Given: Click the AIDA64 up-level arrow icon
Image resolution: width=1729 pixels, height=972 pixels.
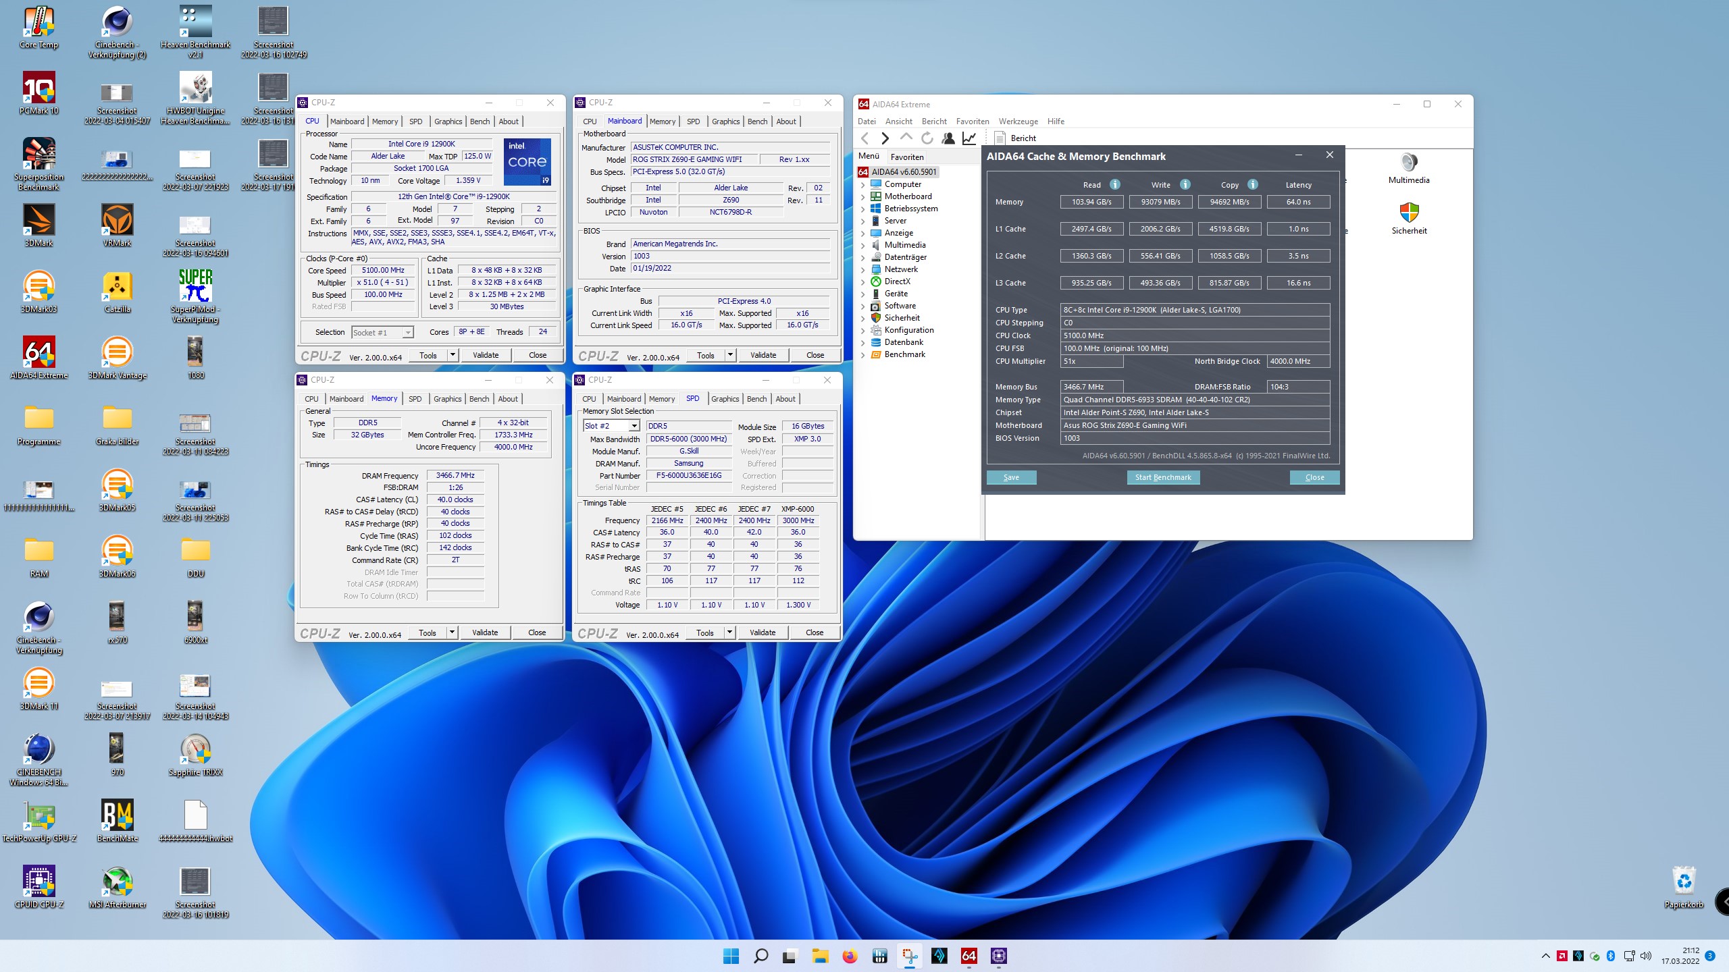Looking at the screenshot, I should tap(906, 138).
